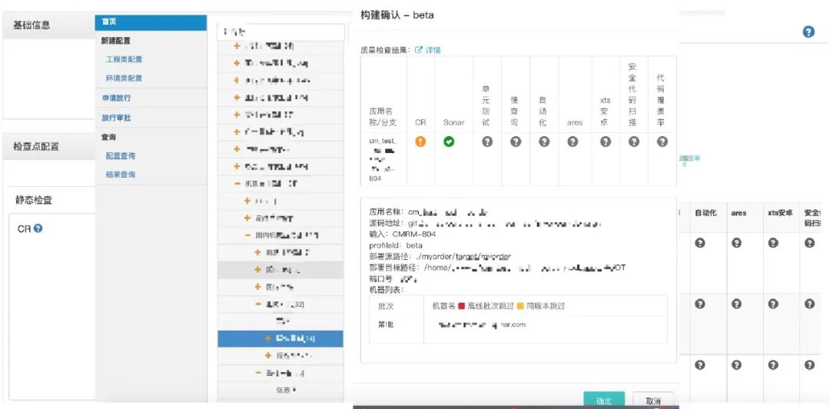Select the 查询 menu heading
This screenshot has height=409, width=830.
click(x=108, y=137)
